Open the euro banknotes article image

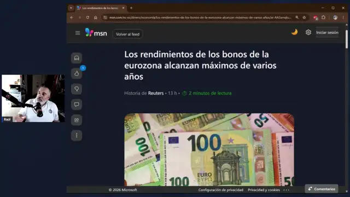[209, 149]
